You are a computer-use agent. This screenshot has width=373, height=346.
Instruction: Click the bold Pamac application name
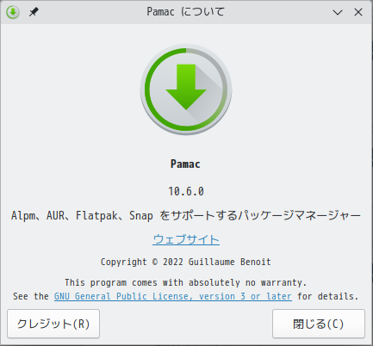pyautogui.click(x=185, y=164)
